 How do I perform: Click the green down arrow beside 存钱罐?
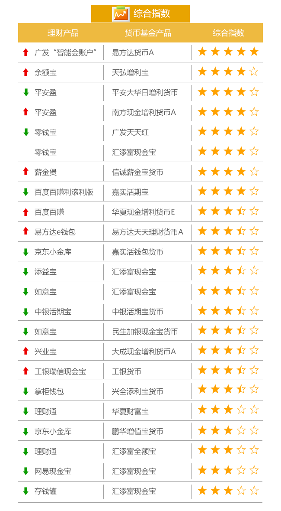coord(26,491)
